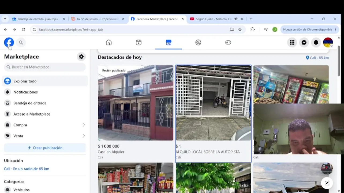
Task: Open the grocery shelves listing thumbnail
Action: [136, 177]
